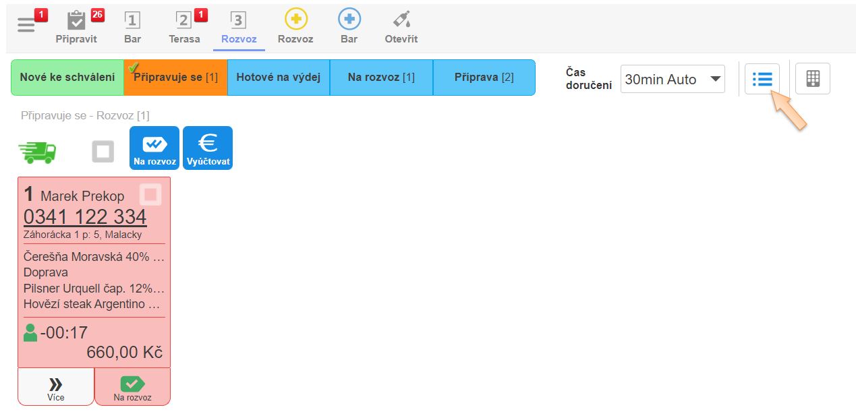Click the blue Vyúčtovat euro button
Viewport: 856px width, 418px height.
[208, 148]
